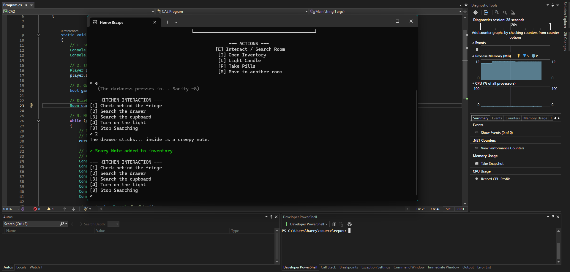Image resolution: width=570 pixels, height=272 pixels.
Task: Click Zoom Out icon in Diagnostic Tools
Action: tap(505, 12)
